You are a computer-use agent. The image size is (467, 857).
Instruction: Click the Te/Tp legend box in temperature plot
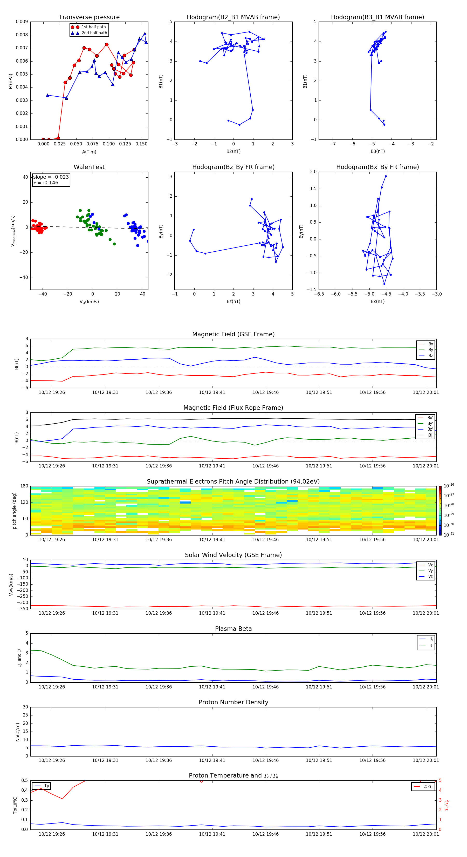pos(423,786)
